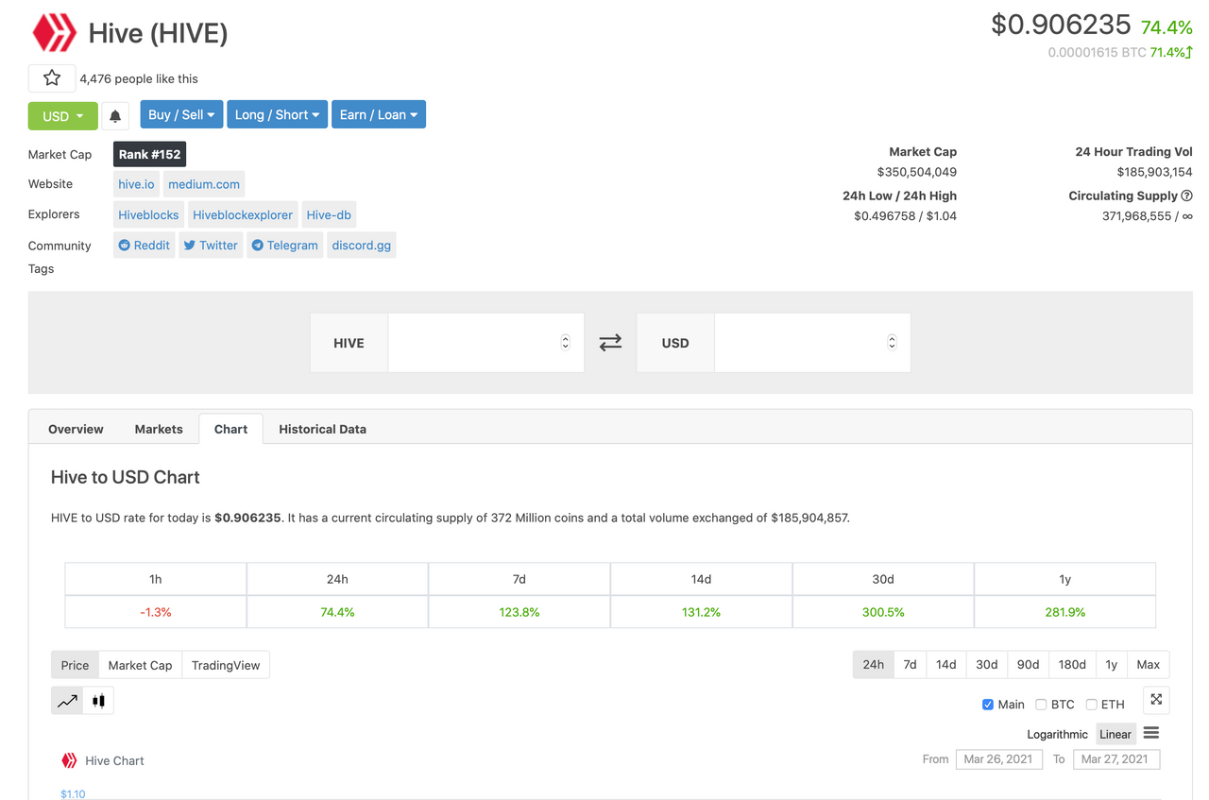
Task: Click the Rank #152 badge
Action: pos(149,154)
